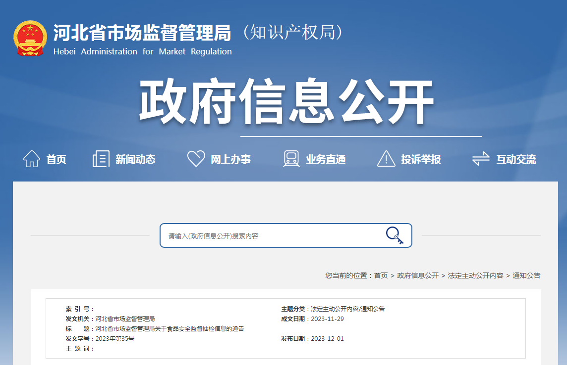Screen dimensions: 567x365
Task: Click the warning triangle icon beside 投诉举报
Action: pos(386,159)
